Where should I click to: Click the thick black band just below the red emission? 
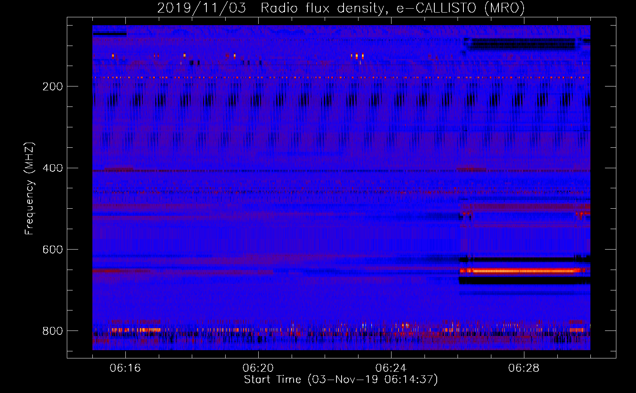click(525, 281)
